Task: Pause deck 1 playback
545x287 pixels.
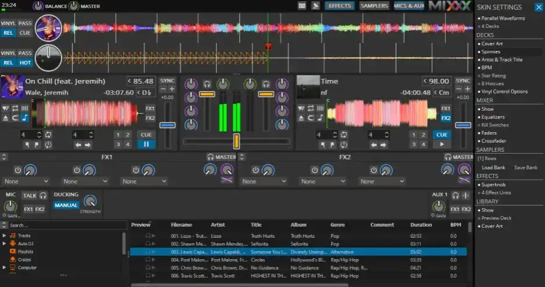Action: point(146,144)
